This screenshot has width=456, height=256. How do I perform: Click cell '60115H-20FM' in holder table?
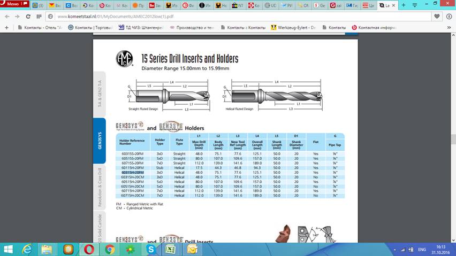pyautogui.click(x=132, y=168)
